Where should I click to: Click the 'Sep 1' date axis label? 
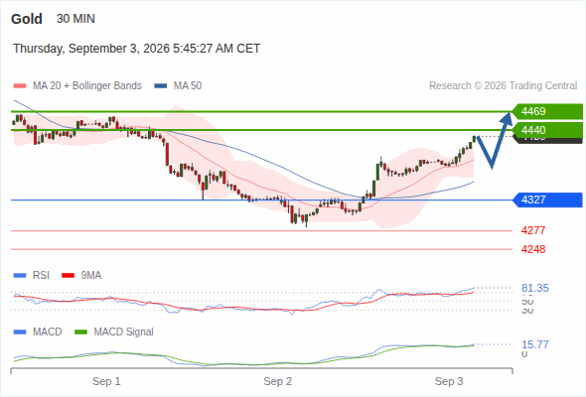[106, 381]
